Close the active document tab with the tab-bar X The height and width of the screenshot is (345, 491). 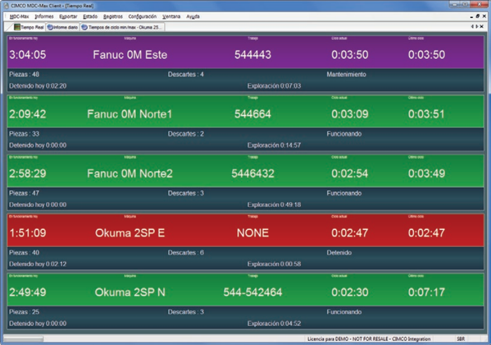pyautogui.click(x=482, y=27)
